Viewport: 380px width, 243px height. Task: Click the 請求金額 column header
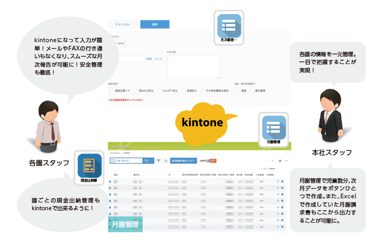(248, 175)
